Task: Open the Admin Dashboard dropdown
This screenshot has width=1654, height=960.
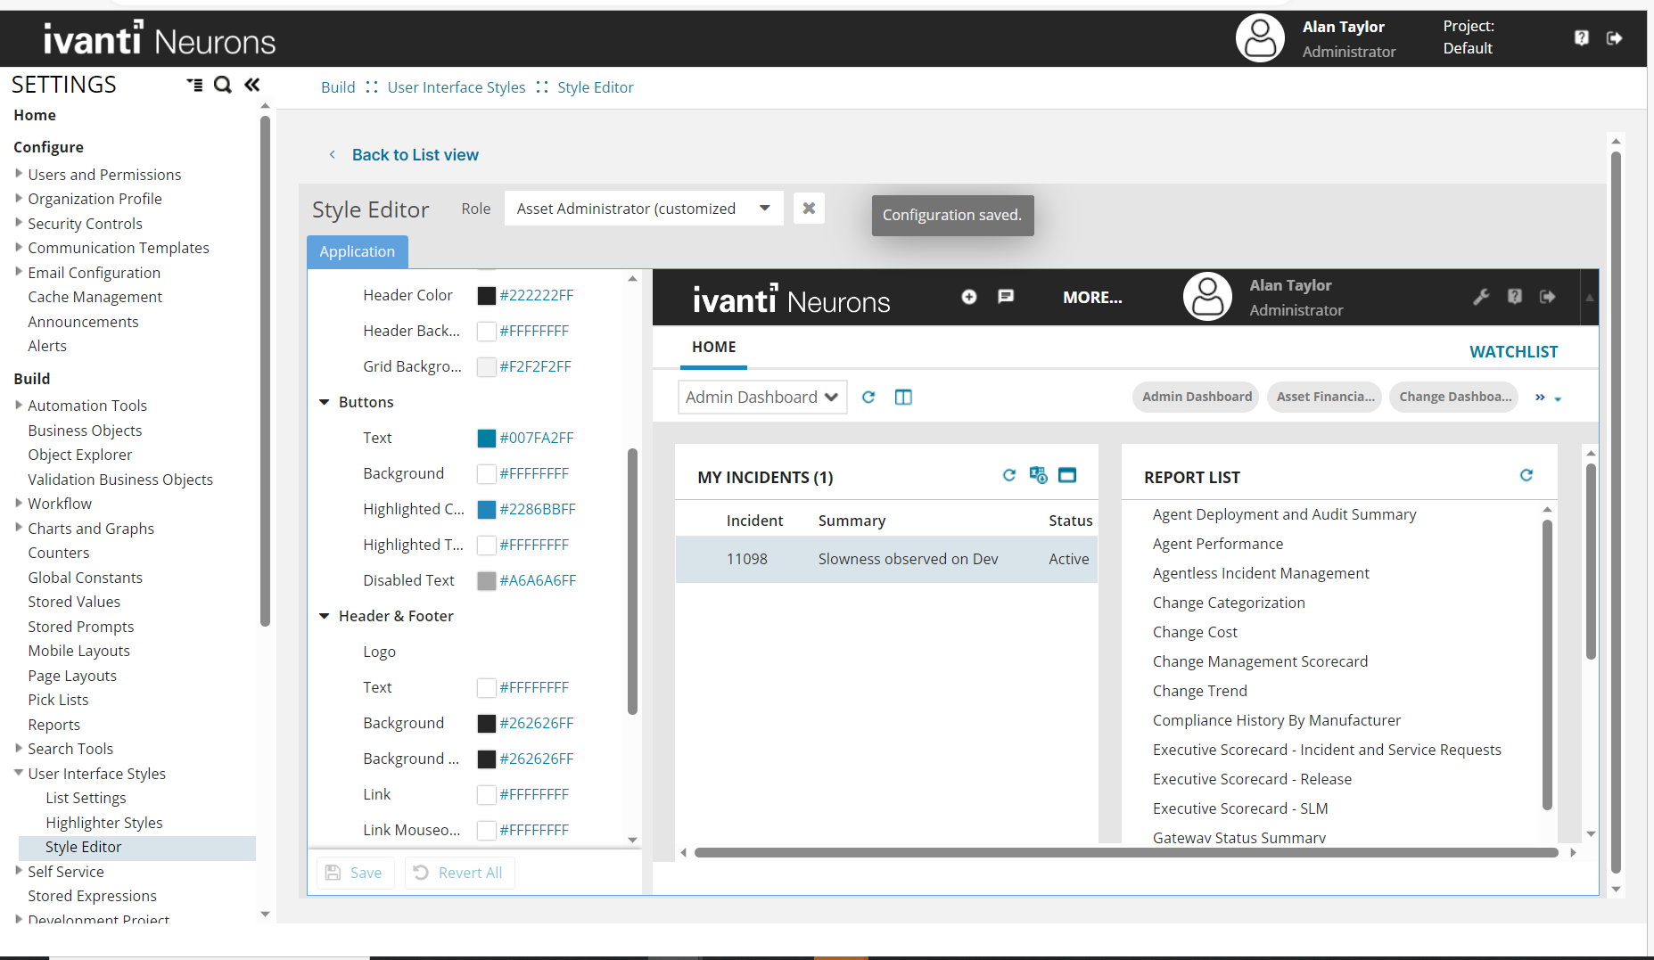Action: click(x=762, y=397)
